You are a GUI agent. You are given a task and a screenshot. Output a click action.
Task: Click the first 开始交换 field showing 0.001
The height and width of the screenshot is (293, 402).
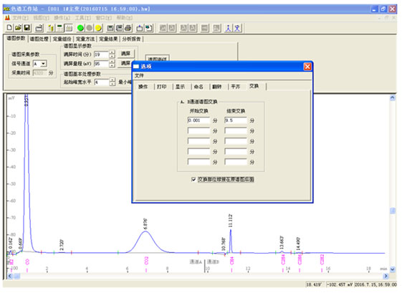pos(198,120)
